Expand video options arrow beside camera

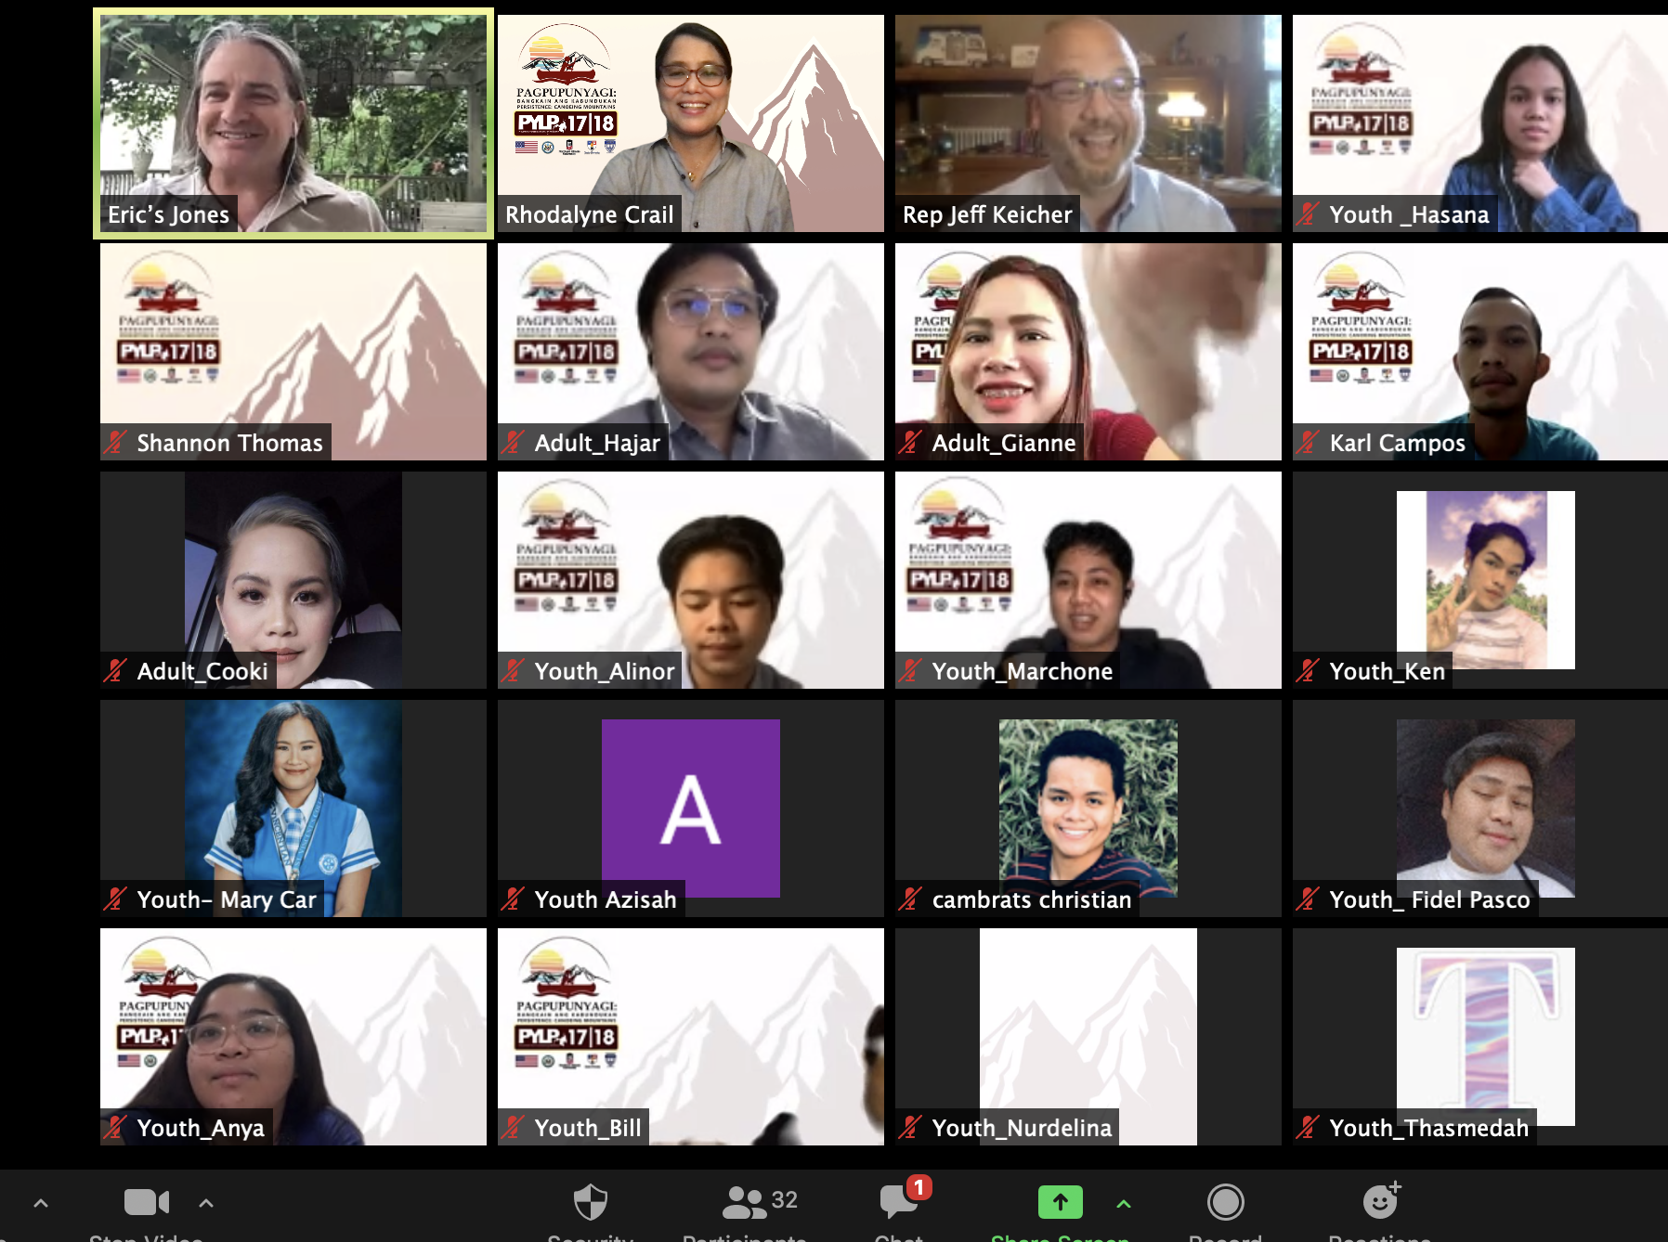click(x=206, y=1204)
